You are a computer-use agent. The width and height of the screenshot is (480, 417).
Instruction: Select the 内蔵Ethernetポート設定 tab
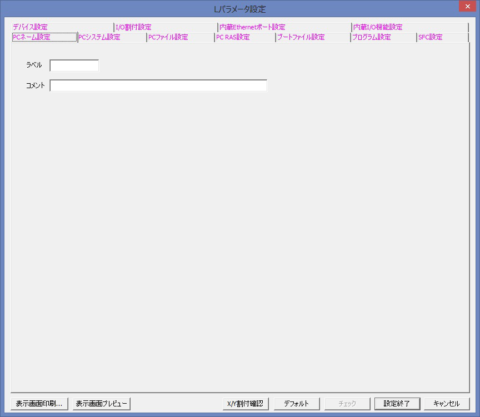(252, 27)
